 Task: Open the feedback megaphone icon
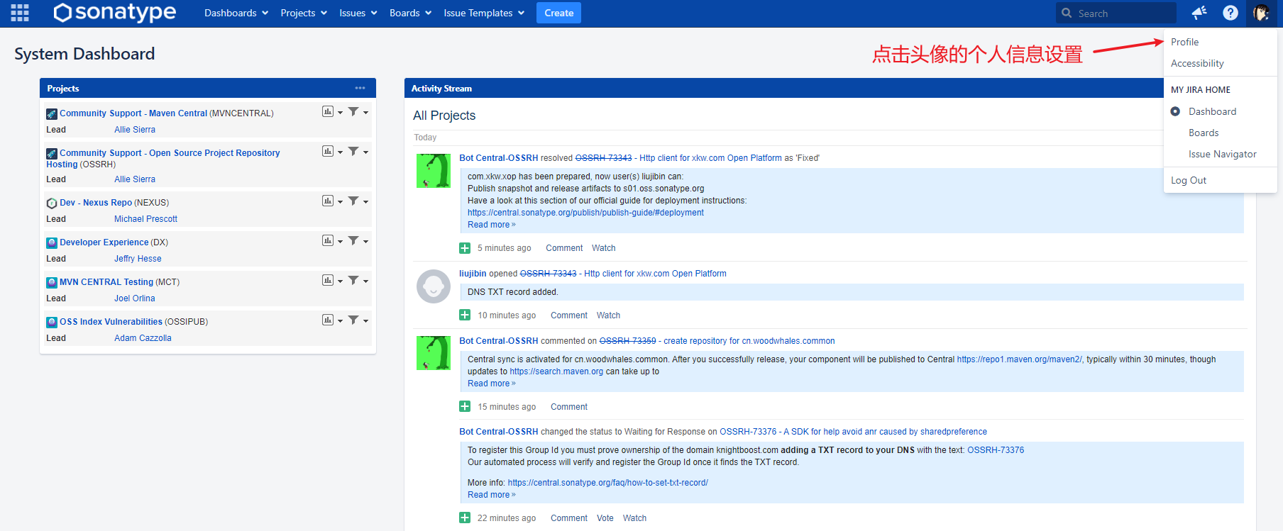coord(1199,13)
